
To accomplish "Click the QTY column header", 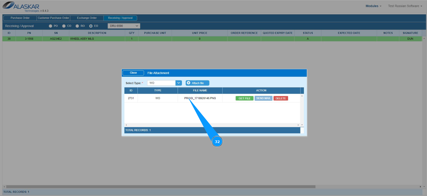I will (132, 33).
